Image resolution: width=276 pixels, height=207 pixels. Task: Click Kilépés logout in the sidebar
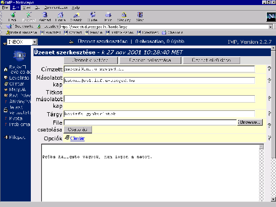coord(17,137)
